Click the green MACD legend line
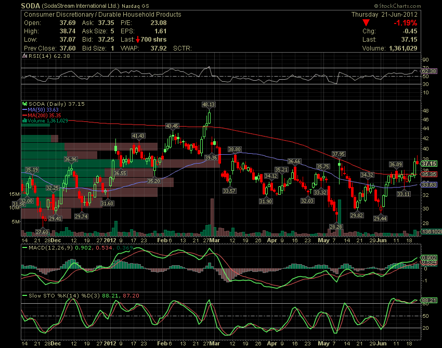 click(x=25, y=248)
